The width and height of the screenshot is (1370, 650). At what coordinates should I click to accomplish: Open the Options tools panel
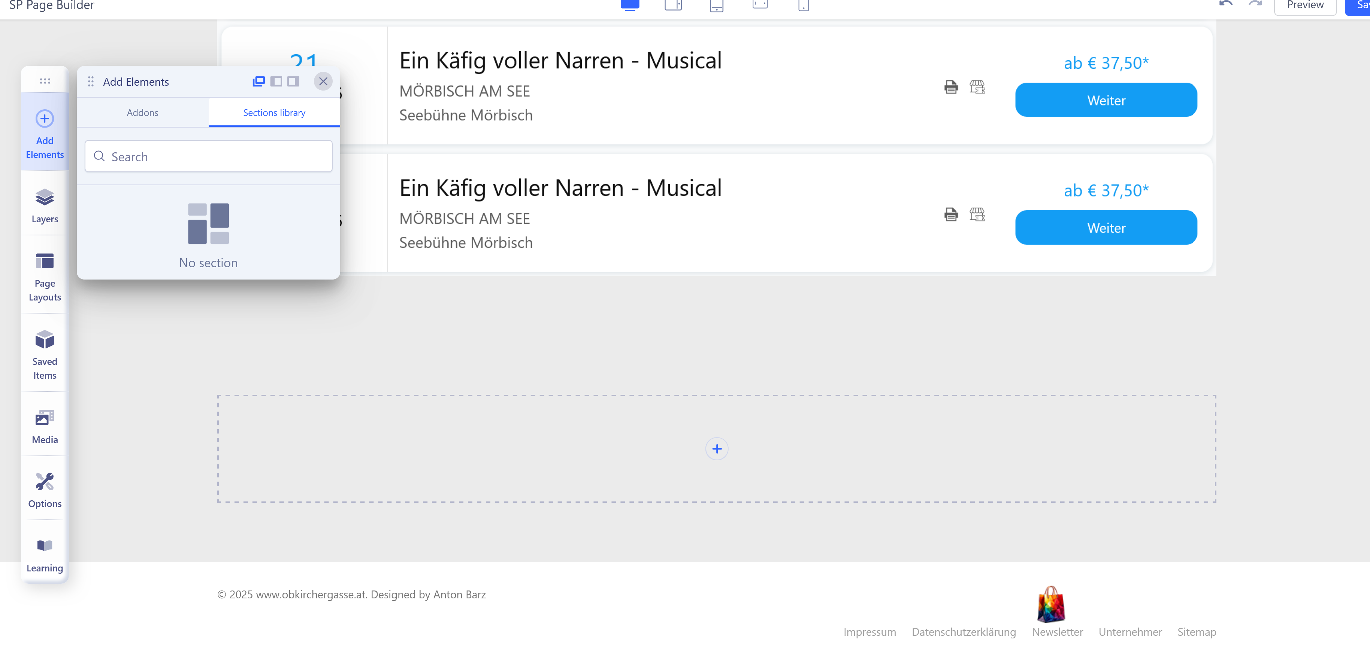click(x=45, y=490)
